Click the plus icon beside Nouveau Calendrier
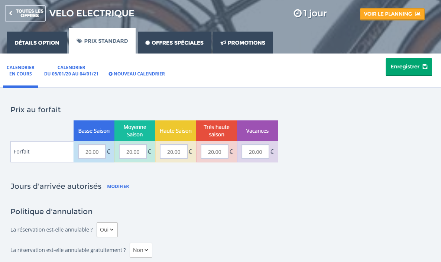The width and height of the screenshot is (441, 262). pyautogui.click(x=110, y=74)
